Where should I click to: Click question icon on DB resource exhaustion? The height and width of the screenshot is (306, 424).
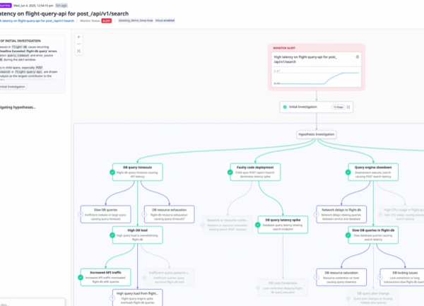144,214
